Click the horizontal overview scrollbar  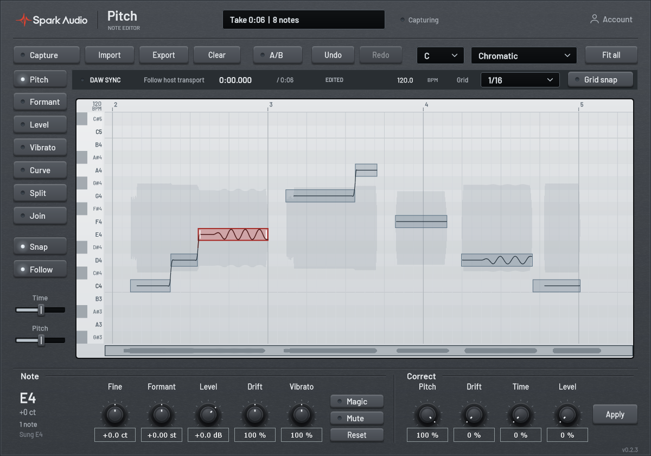point(369,351)
